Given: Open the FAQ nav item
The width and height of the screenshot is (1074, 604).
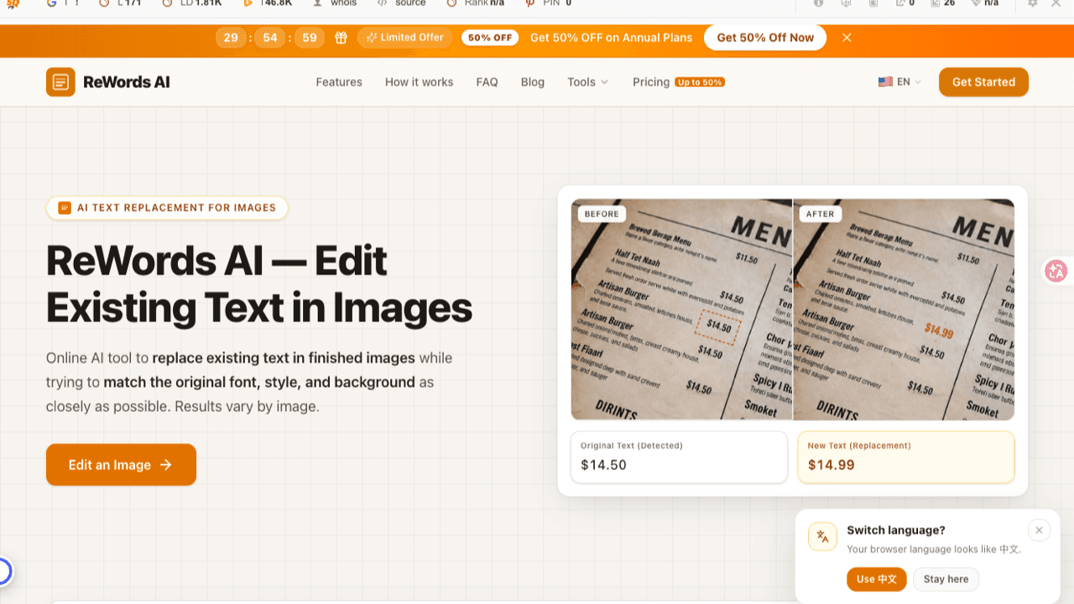Looking at the screenshot, I should (x=487, y=82).
